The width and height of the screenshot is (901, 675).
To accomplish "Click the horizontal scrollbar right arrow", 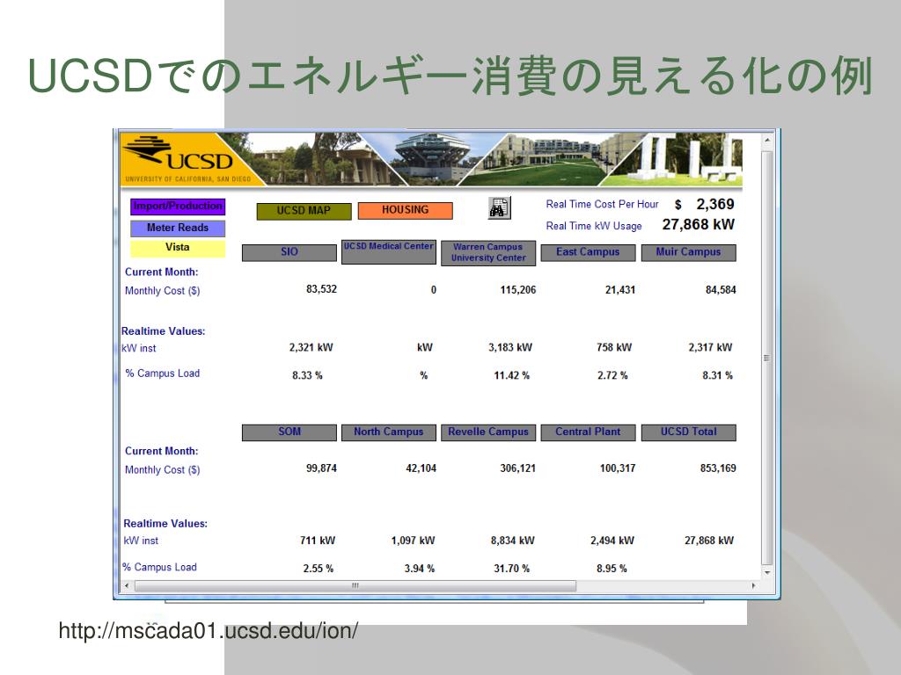I will [754, 586].
